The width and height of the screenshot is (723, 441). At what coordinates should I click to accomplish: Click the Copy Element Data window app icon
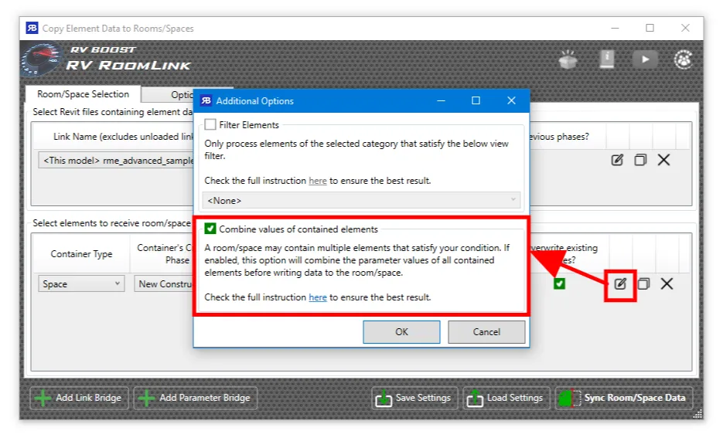click(x=32, y=28)
